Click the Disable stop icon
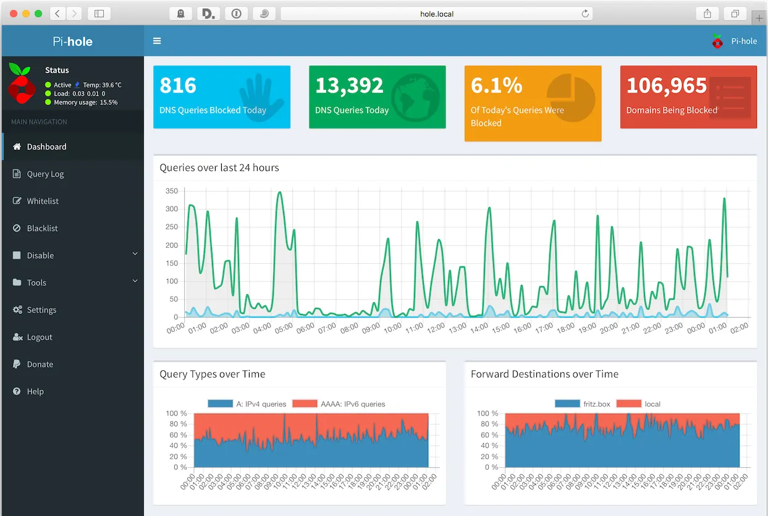This screenshot has width=768, height=516. [17, 255]
